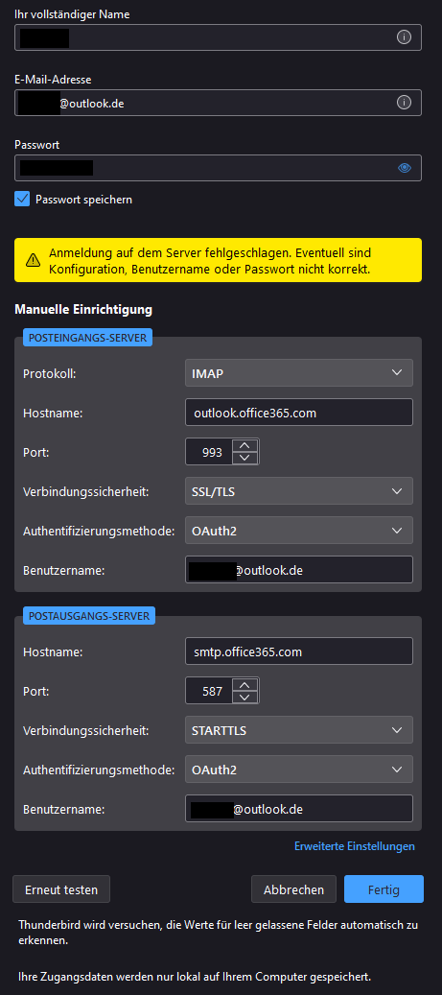442x995 pixels.
Task: Click incoming hostname field outlook.office365.com
Action: [x=299, y=413]
